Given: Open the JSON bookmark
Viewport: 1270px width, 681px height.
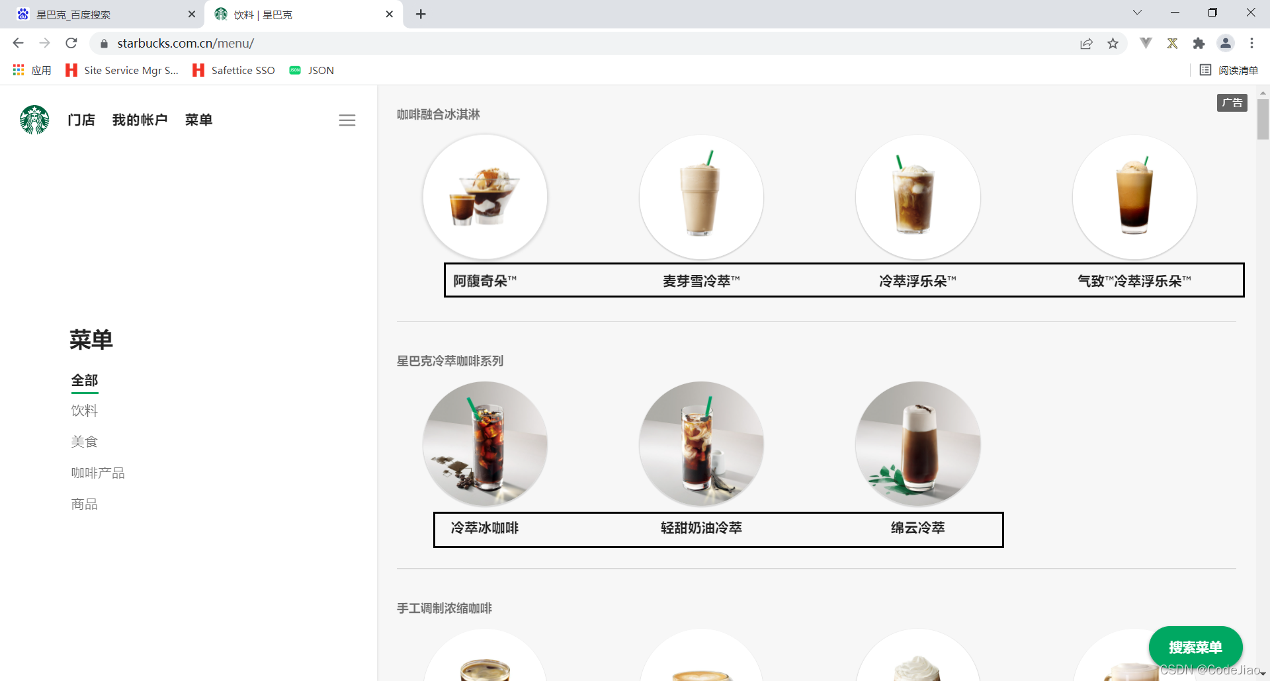Looking at the screenshot, I should (x=312, y=70).
